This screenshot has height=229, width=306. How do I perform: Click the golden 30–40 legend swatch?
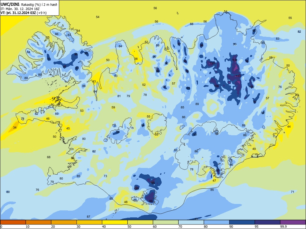point(89,222)
